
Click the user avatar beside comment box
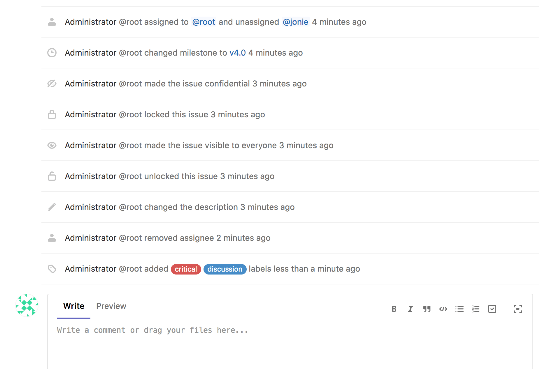pyautogui.click(x=27, y=305)
